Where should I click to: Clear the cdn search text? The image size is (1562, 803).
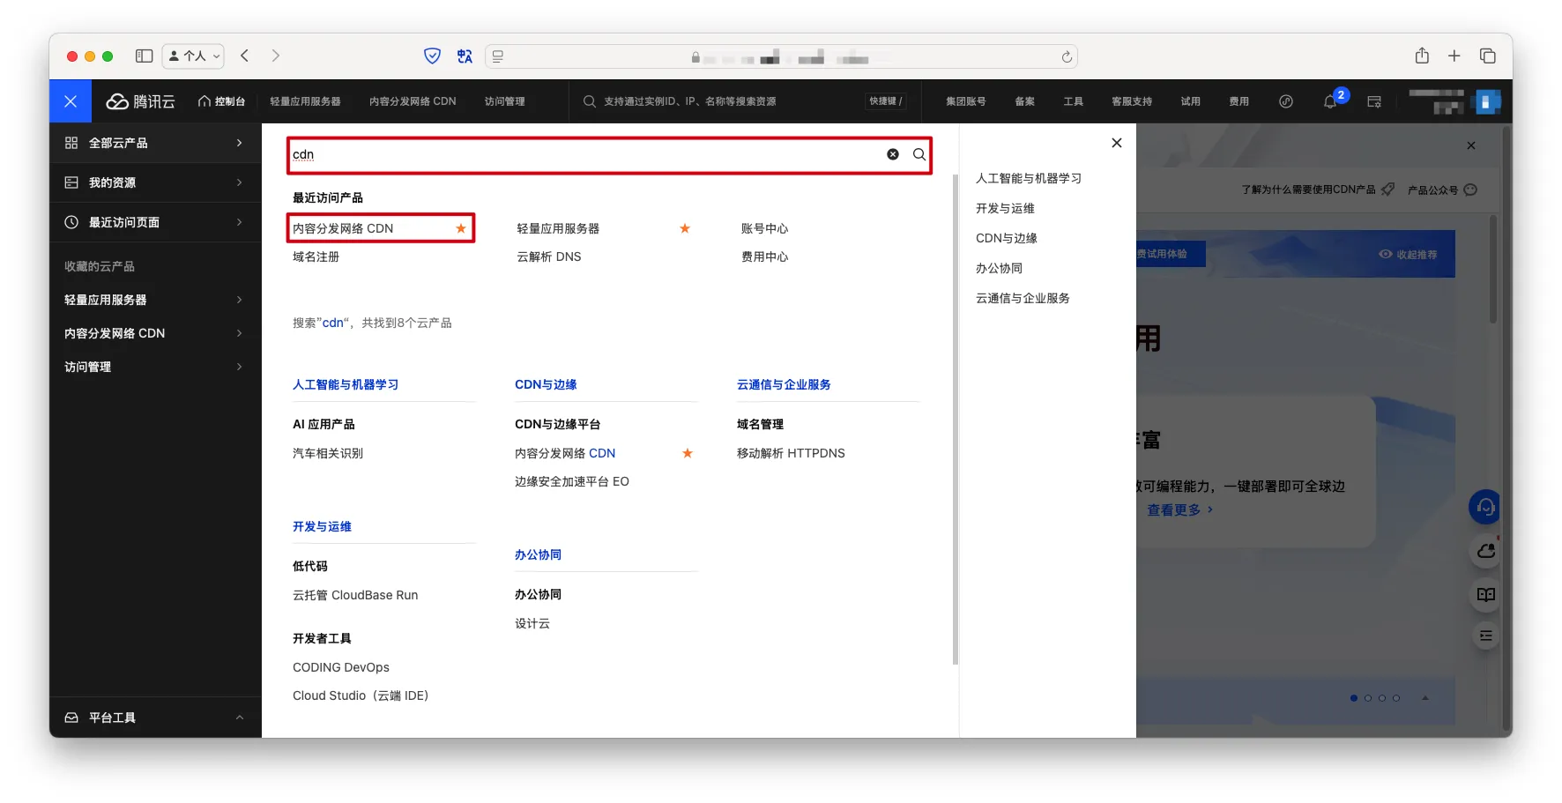(x=893, y=154)
